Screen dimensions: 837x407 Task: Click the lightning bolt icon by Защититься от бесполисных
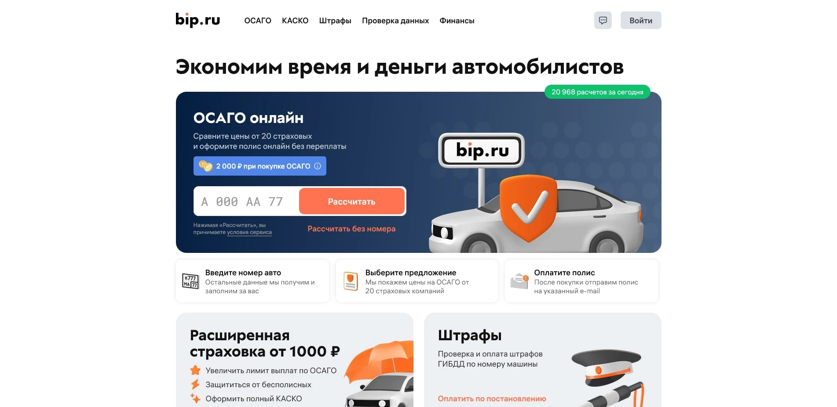coord(195,385)
